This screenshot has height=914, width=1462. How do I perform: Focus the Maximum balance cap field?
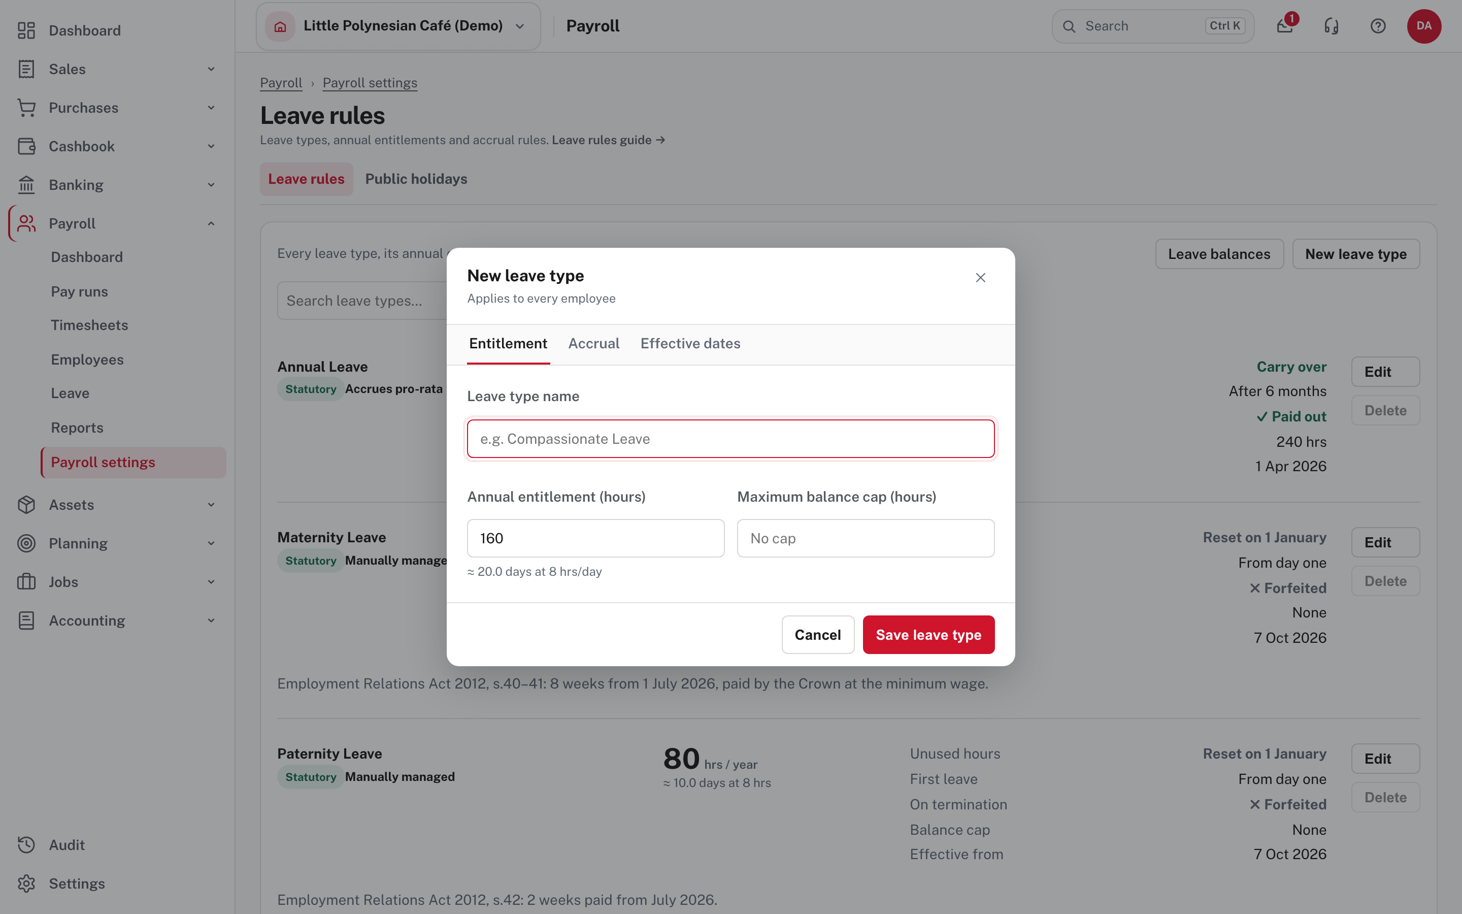[x=866, y=538]
